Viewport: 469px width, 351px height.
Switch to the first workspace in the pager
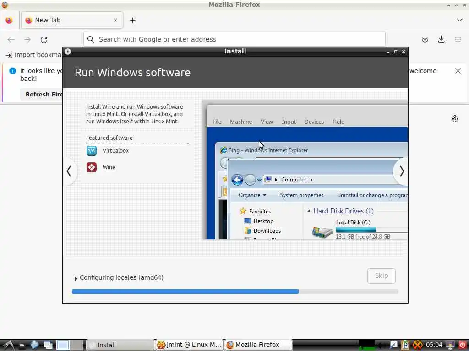coord(63,345)
